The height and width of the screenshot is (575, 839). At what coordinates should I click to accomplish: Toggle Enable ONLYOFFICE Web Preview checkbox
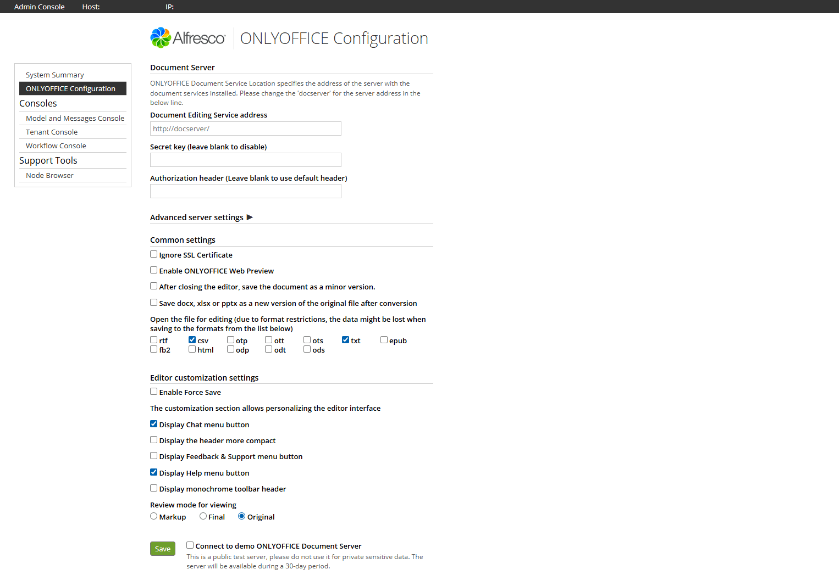154,270
